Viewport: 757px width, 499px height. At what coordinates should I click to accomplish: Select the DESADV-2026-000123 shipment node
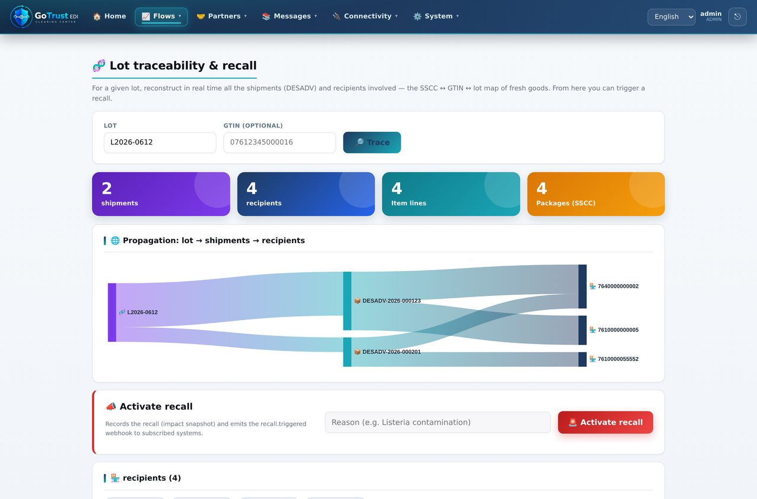click(347, 301)
